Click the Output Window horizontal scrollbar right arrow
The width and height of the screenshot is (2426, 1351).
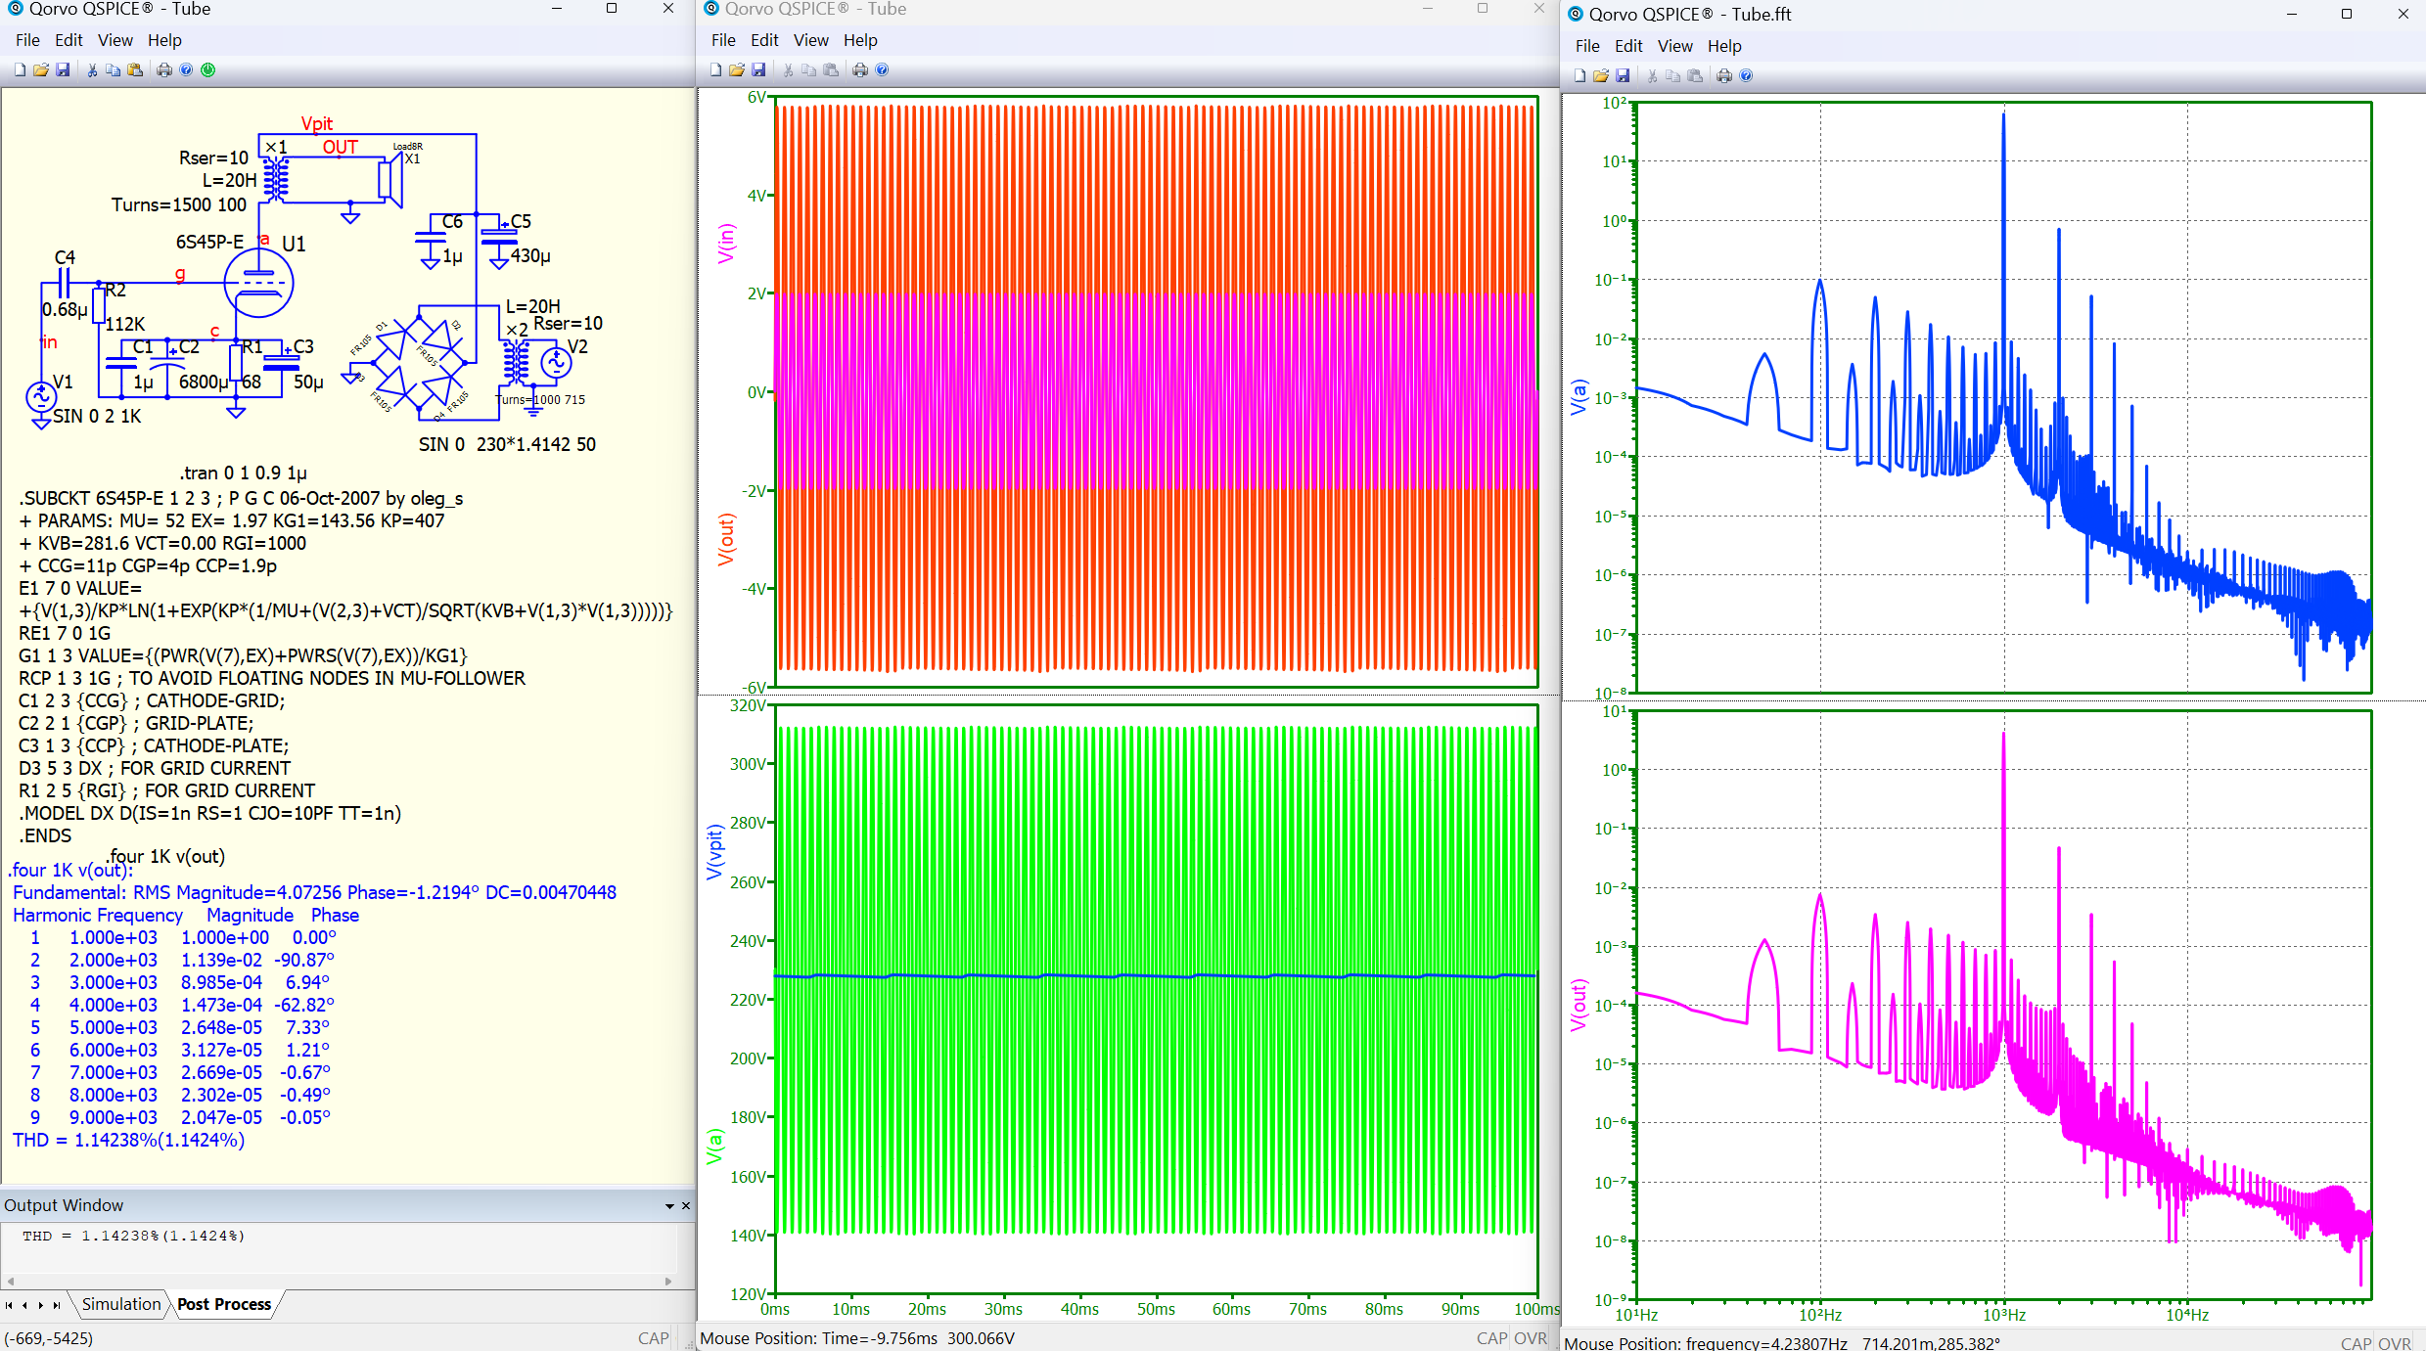pyautogui.click(x=668, y=1281)
